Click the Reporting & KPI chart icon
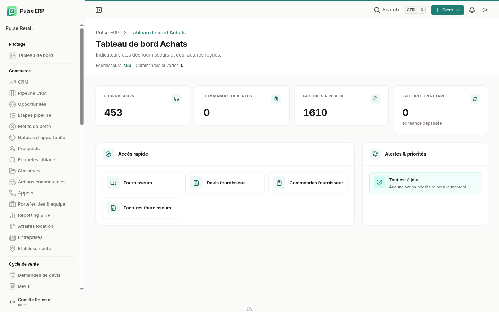The width and height of the screenshot is (499, 312). pos(12,215)
